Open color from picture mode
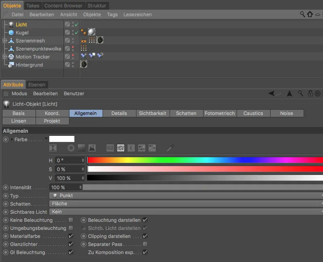The image size is (323, 262). (92, 148)
